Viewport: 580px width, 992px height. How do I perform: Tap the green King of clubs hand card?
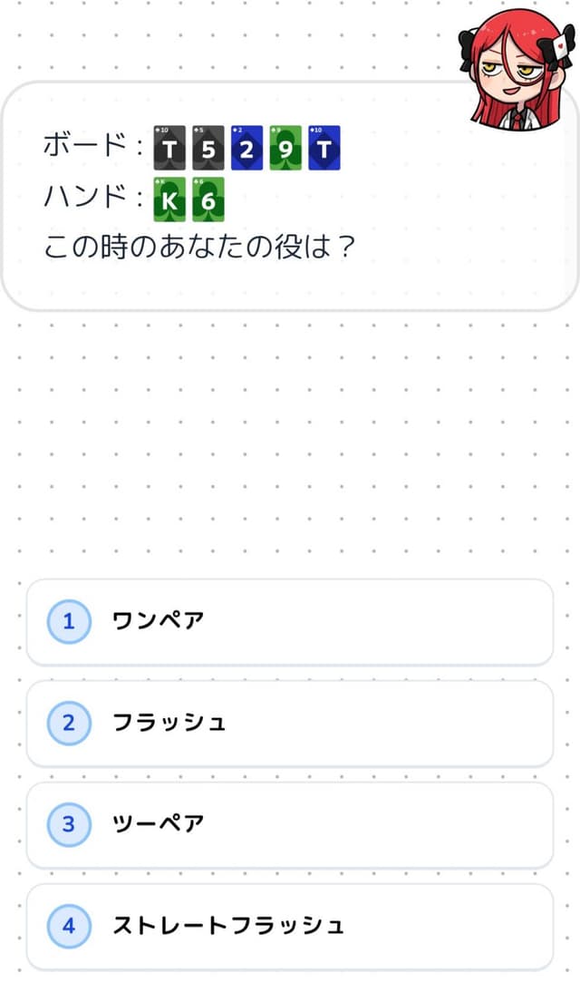[169, 199]
